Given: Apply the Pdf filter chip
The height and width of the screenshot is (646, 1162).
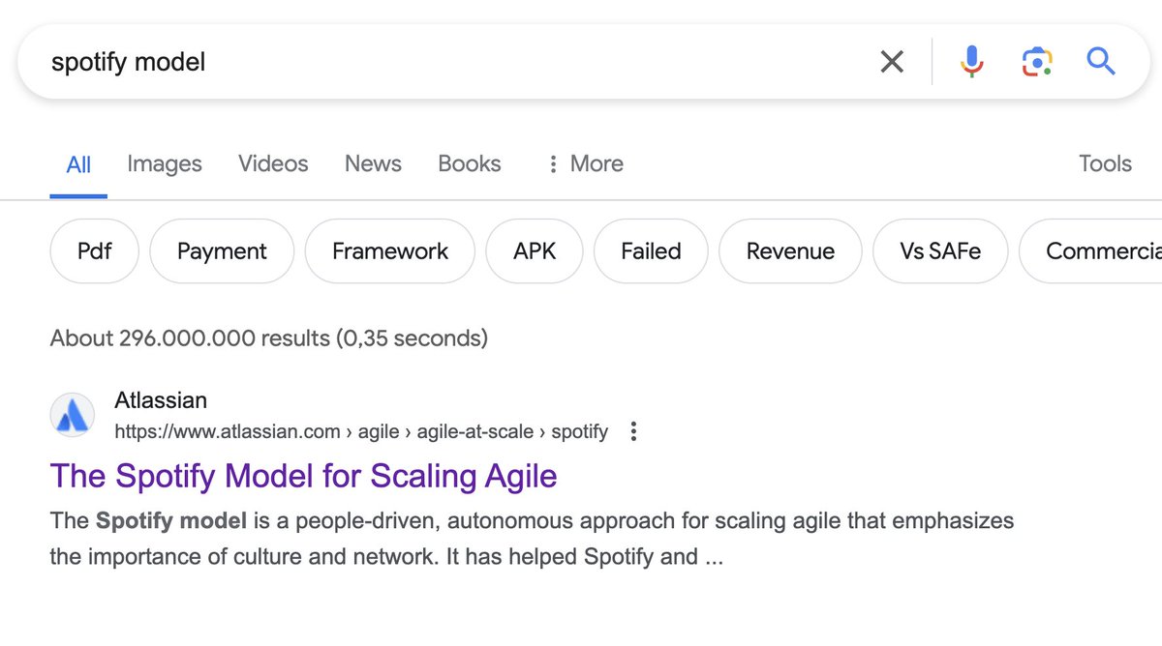Looking at the screenshot, I should coord(95,251).
